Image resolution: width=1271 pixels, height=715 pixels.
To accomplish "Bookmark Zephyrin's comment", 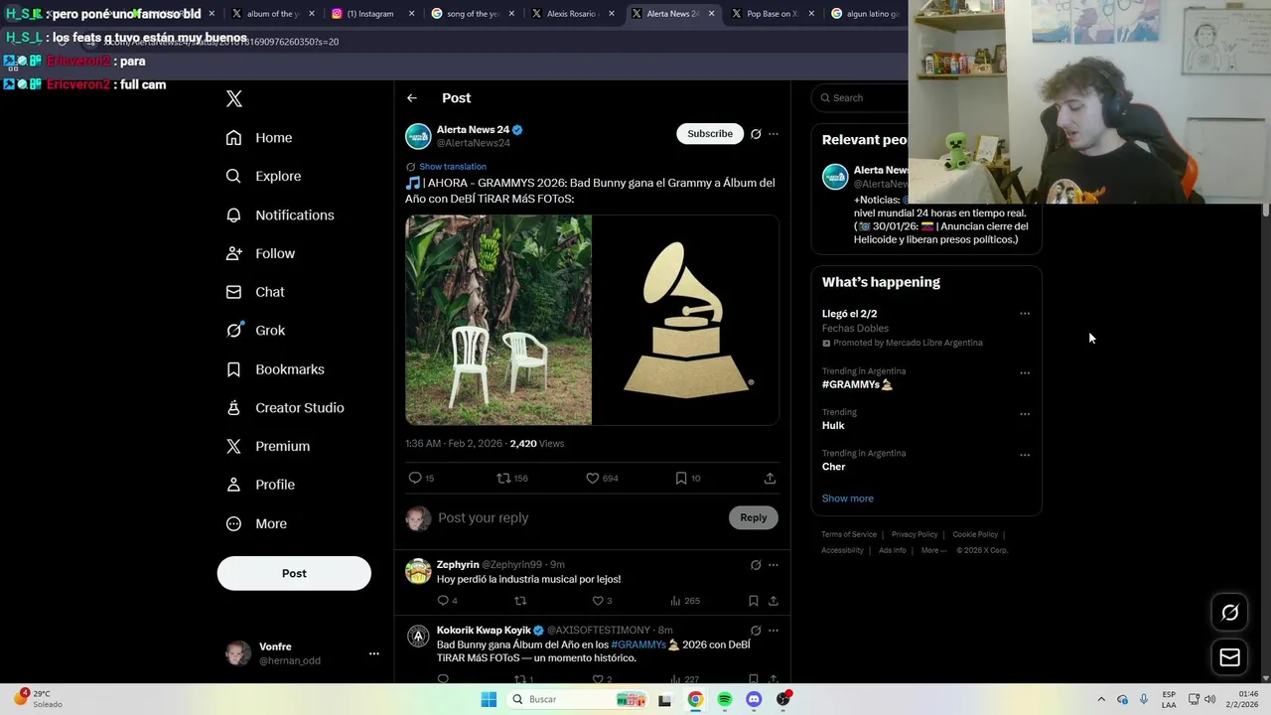I will click(x=754, y=601).
